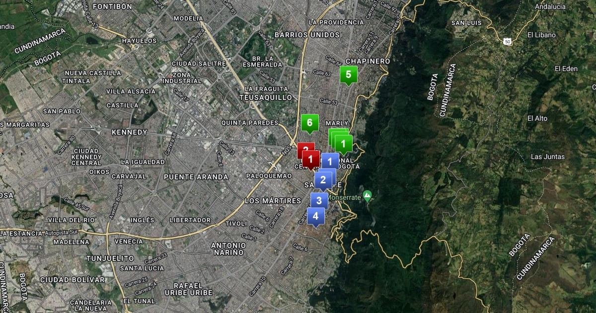Click the LA IGUALDAD label
Viewport: 596px width, 313px height.
143,162
